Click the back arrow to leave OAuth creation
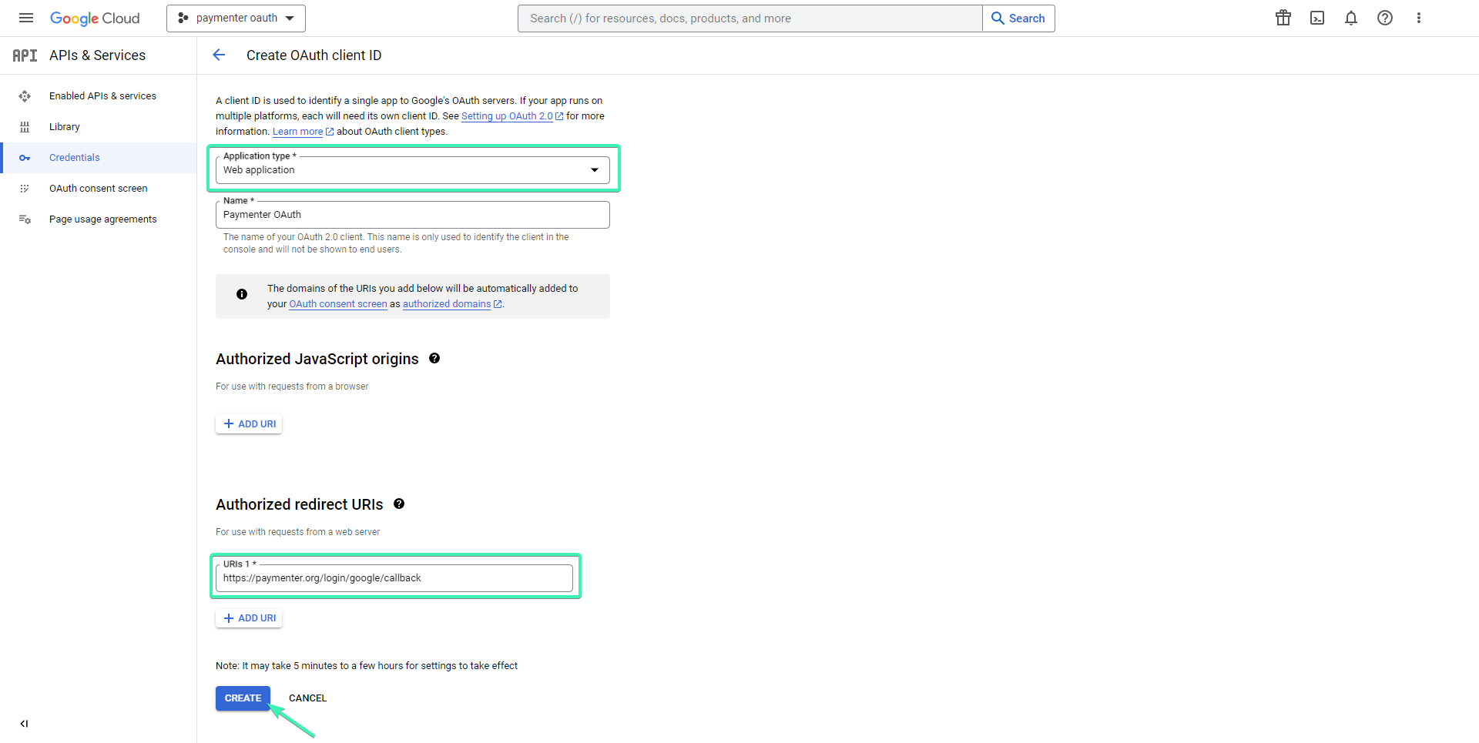Screen dimensions: 1479x743 [x=219, y=55]
